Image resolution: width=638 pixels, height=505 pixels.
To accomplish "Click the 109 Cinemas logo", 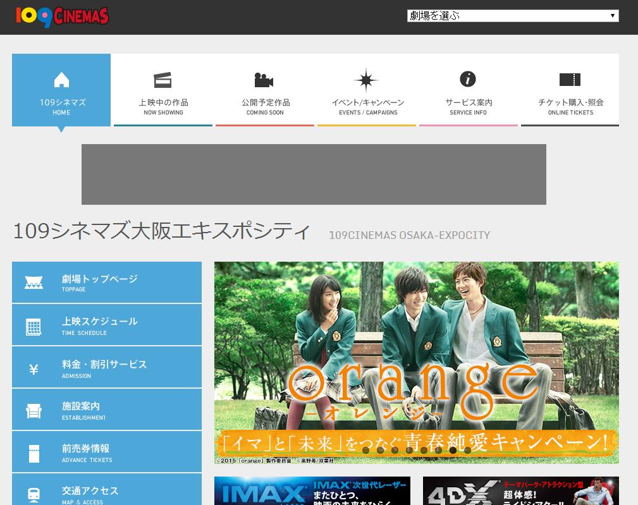I will point(62,16).
